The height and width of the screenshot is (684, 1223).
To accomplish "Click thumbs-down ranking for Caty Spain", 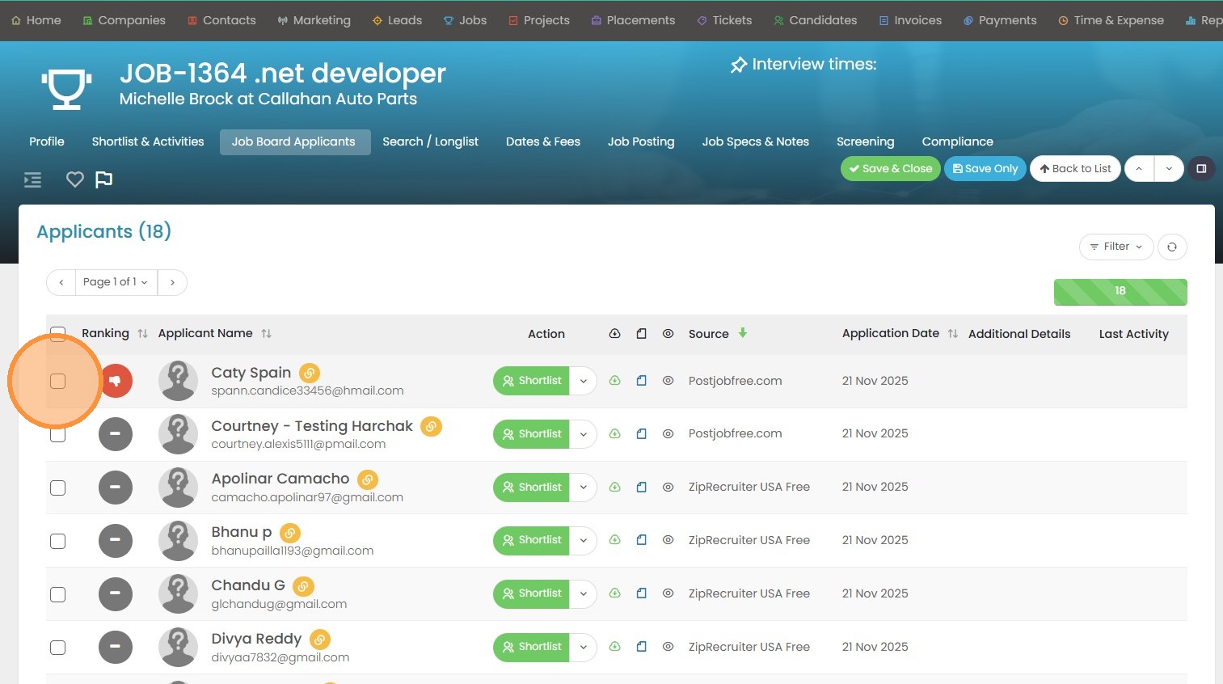I will 116,381.
